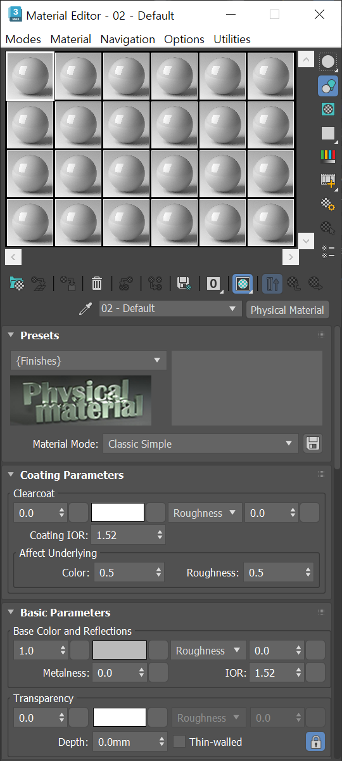Click the Metalness spinner arrows
342x761 pixels.
pyautogui.click(x=141, y=672)
